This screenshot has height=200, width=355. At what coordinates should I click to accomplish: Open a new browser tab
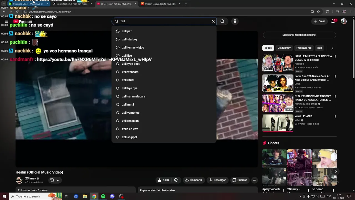[x=186, y=4]
